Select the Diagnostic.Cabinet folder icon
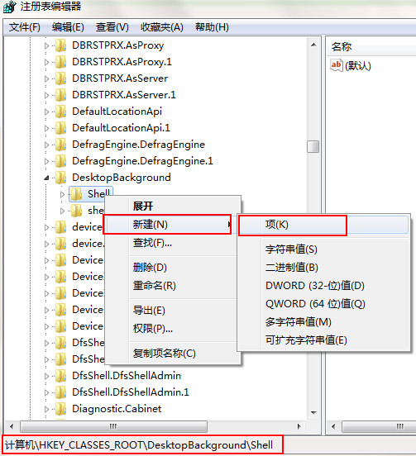 tap(60, 409)
